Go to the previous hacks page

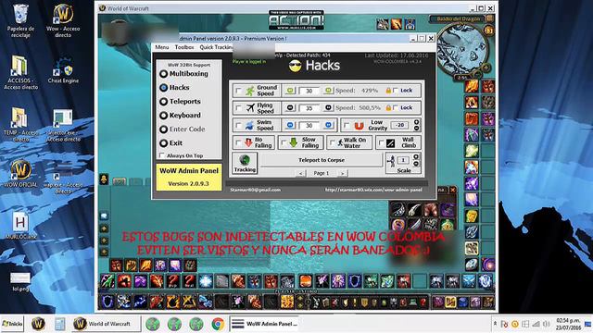300,173
